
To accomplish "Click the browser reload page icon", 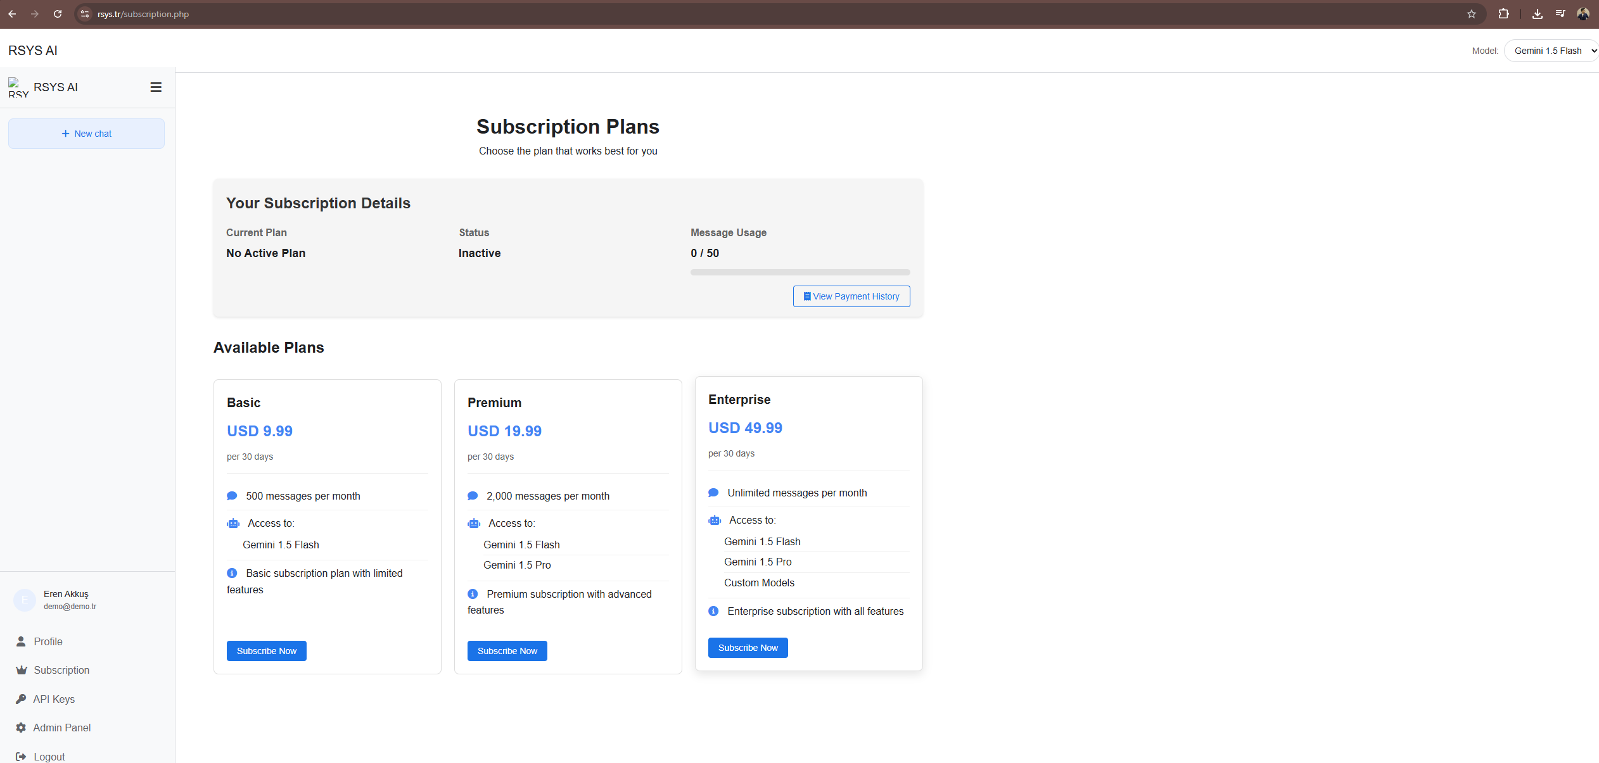I will [x=58, y=14].
